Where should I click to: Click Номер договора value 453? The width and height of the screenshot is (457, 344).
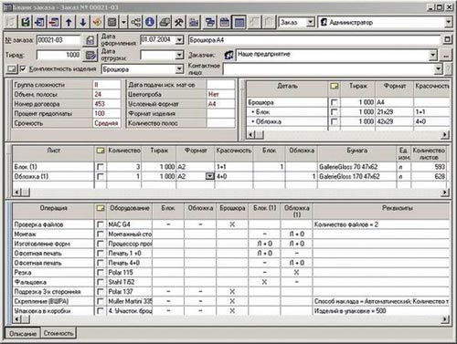tap(106, 104)
